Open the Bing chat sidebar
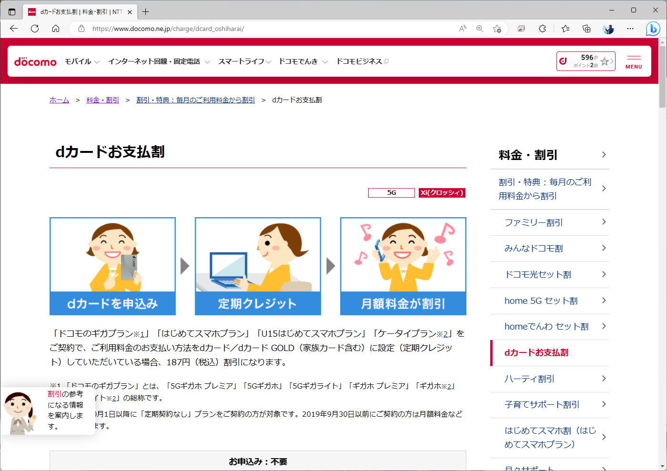The image size is (667, 471). click(x=653, y=29)
